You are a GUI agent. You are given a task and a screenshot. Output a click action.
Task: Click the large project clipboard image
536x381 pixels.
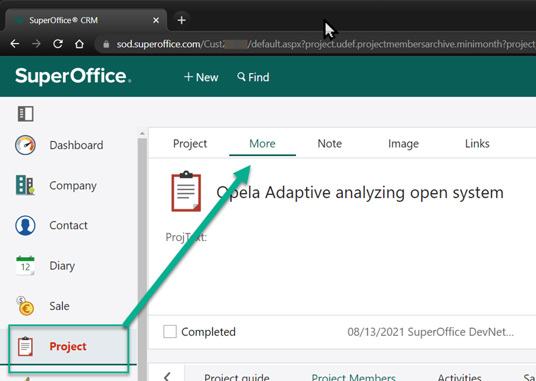(186, 192)
